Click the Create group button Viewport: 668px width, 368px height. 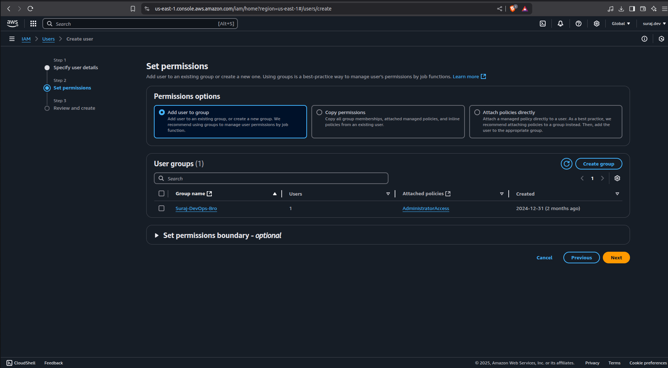click(x=598, y=164)
